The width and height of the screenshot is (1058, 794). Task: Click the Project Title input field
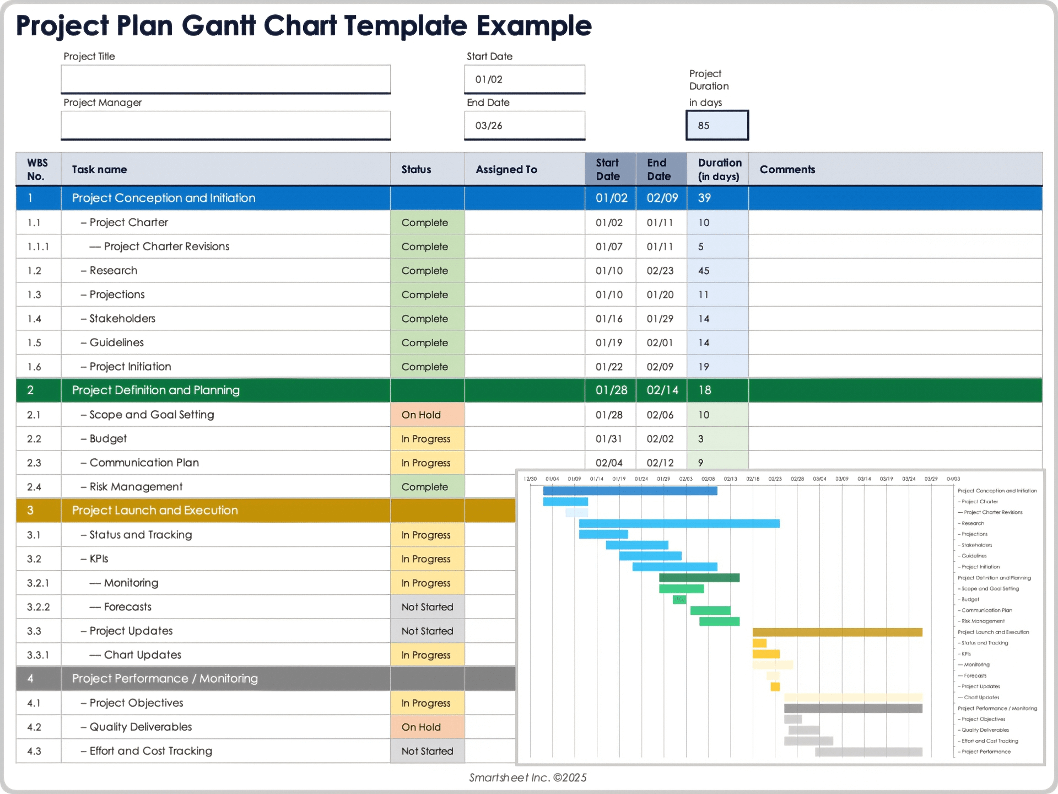coord(225,79)
